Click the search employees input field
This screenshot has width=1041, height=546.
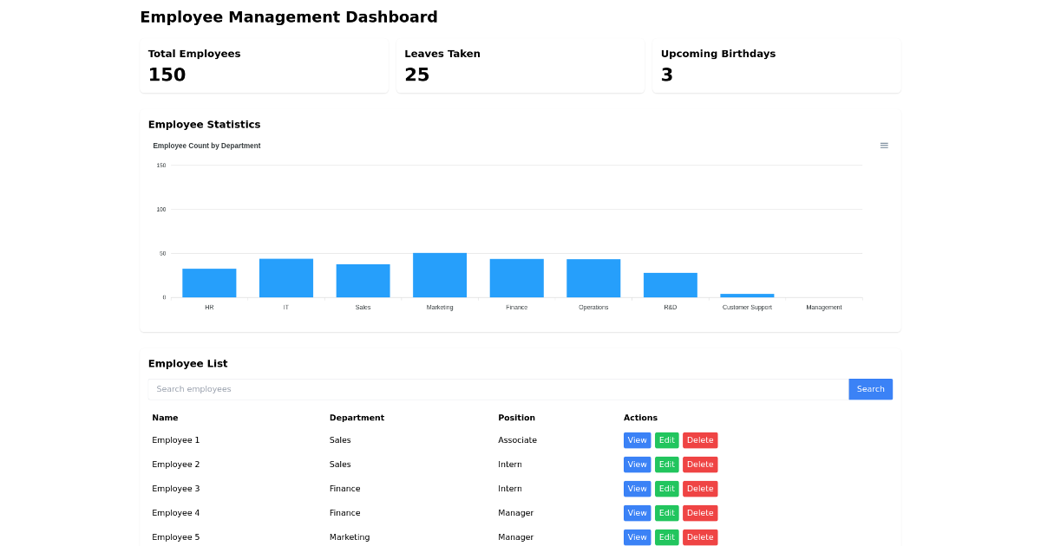tap(498, 388)
